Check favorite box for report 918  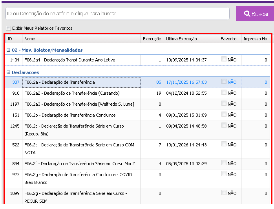(x=224, y=93)
